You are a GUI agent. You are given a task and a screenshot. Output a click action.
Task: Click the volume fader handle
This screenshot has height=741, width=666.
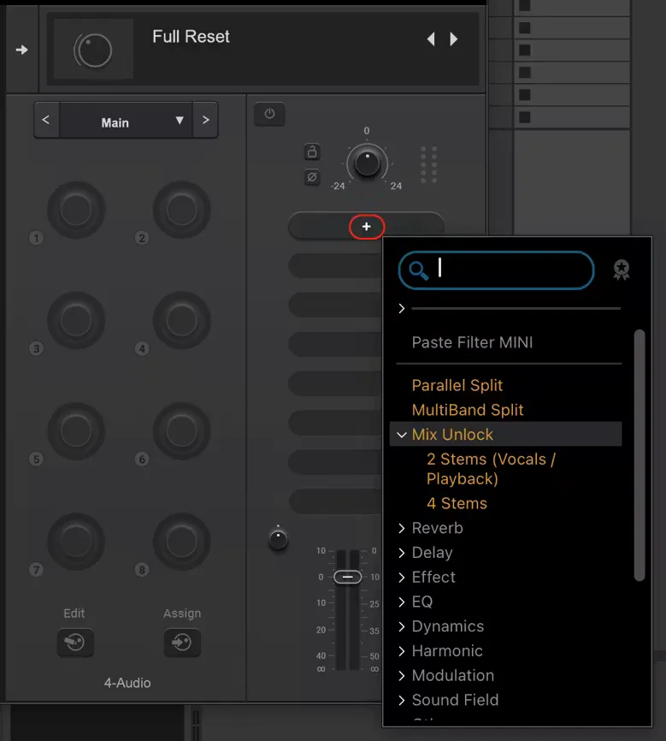point(348,577)
